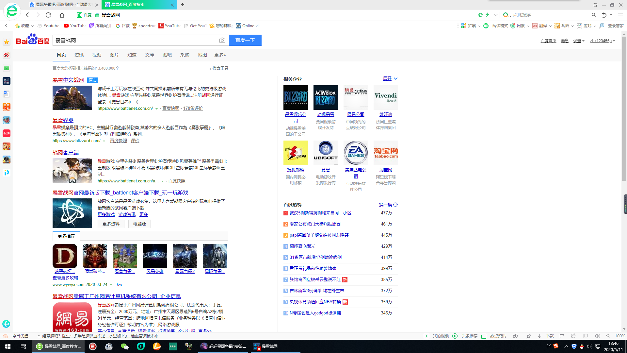
Task: Click the camera image search icon
Action: pos(222,40)
